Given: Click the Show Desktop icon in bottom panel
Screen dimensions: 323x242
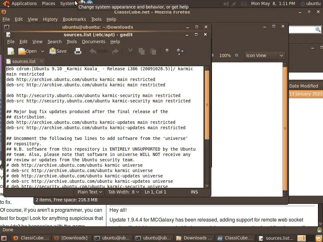Looking at the screenshot, I should [x=4, y=238].
